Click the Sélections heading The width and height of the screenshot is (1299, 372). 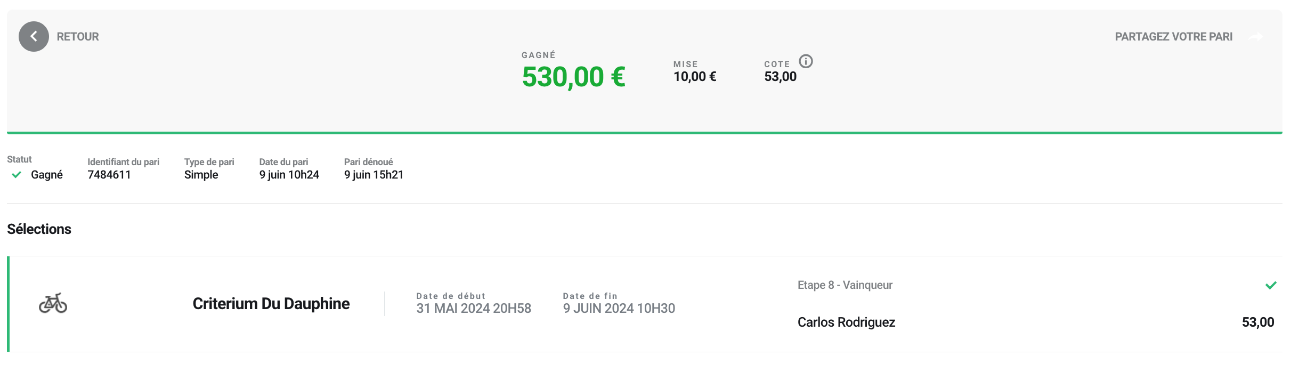pyautogui.click(x=39, y=229)
